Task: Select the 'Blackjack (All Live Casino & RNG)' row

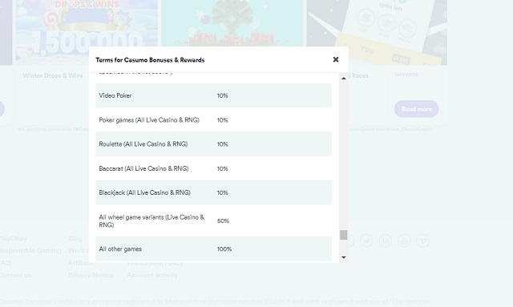Action: tap(214, 192)
